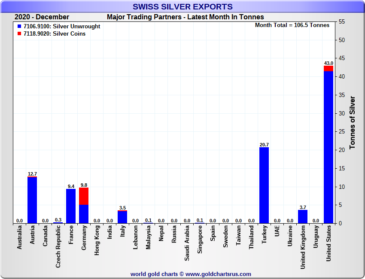This screenshot has height=279, width=365.
Task: Click the SWISS SILVER EXPORTS chart title
Action: click(182, 7)
